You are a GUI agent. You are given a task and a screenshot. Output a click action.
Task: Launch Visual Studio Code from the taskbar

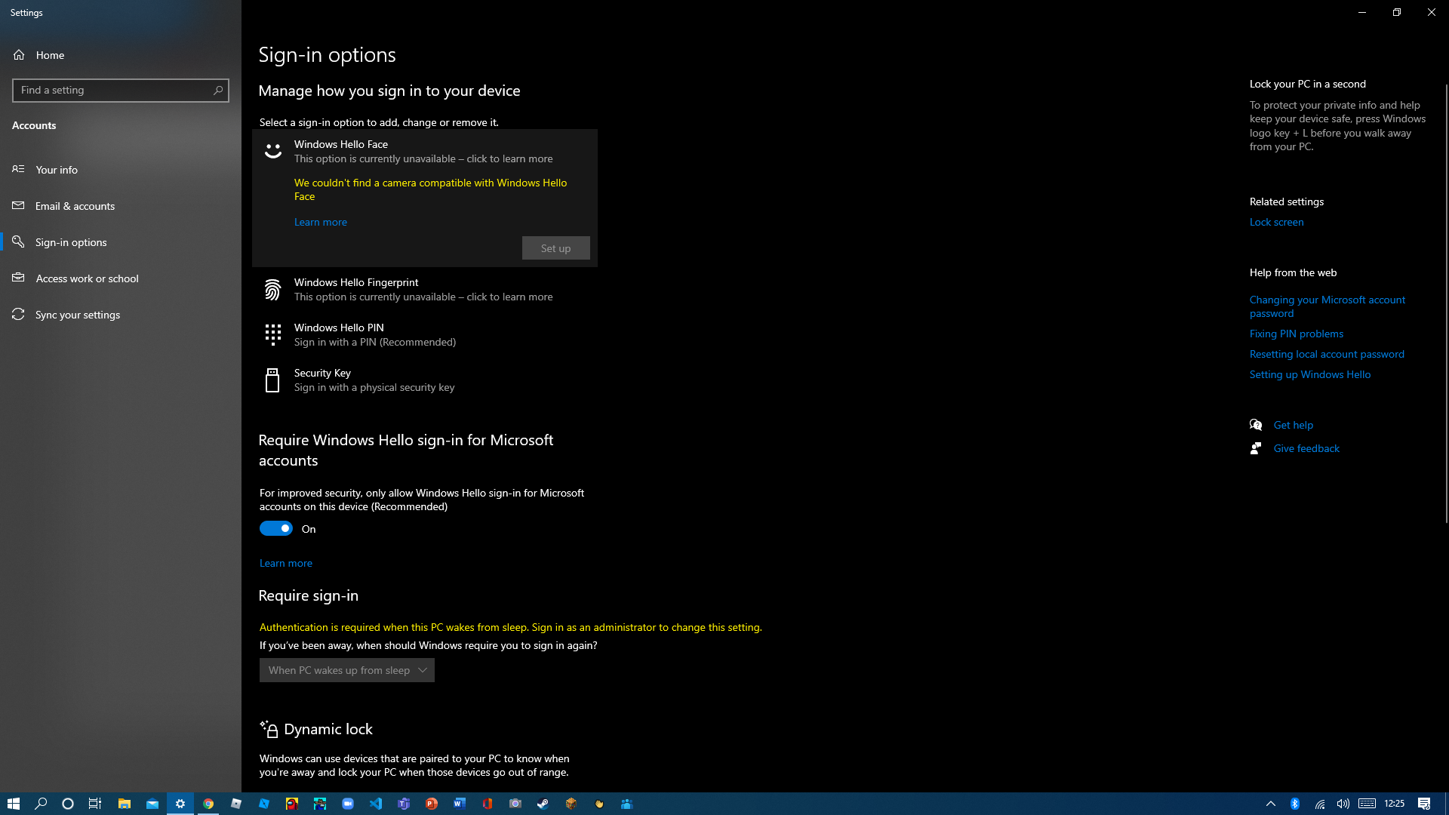(375, 804)
